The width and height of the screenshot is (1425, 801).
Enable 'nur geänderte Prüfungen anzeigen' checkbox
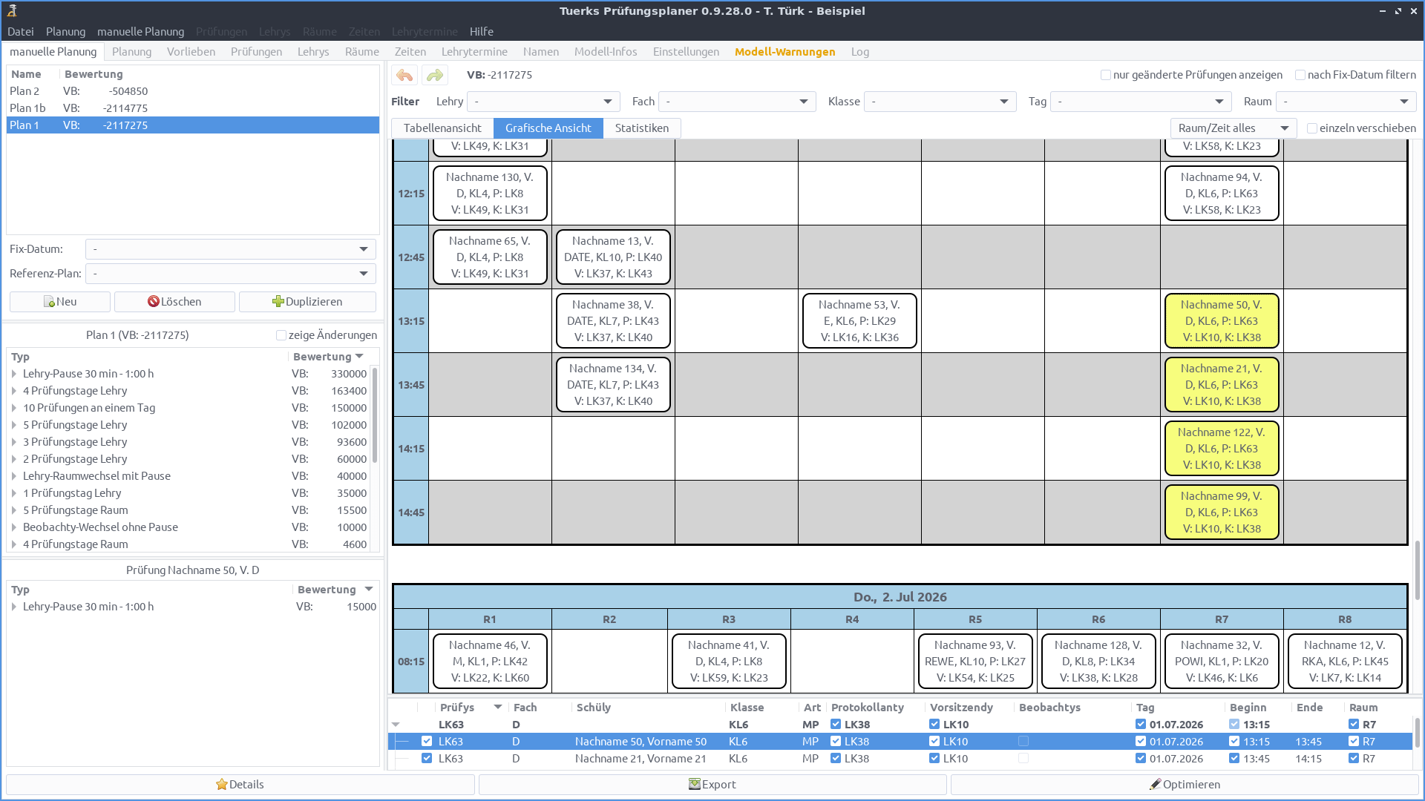[x=1106, y=75]
